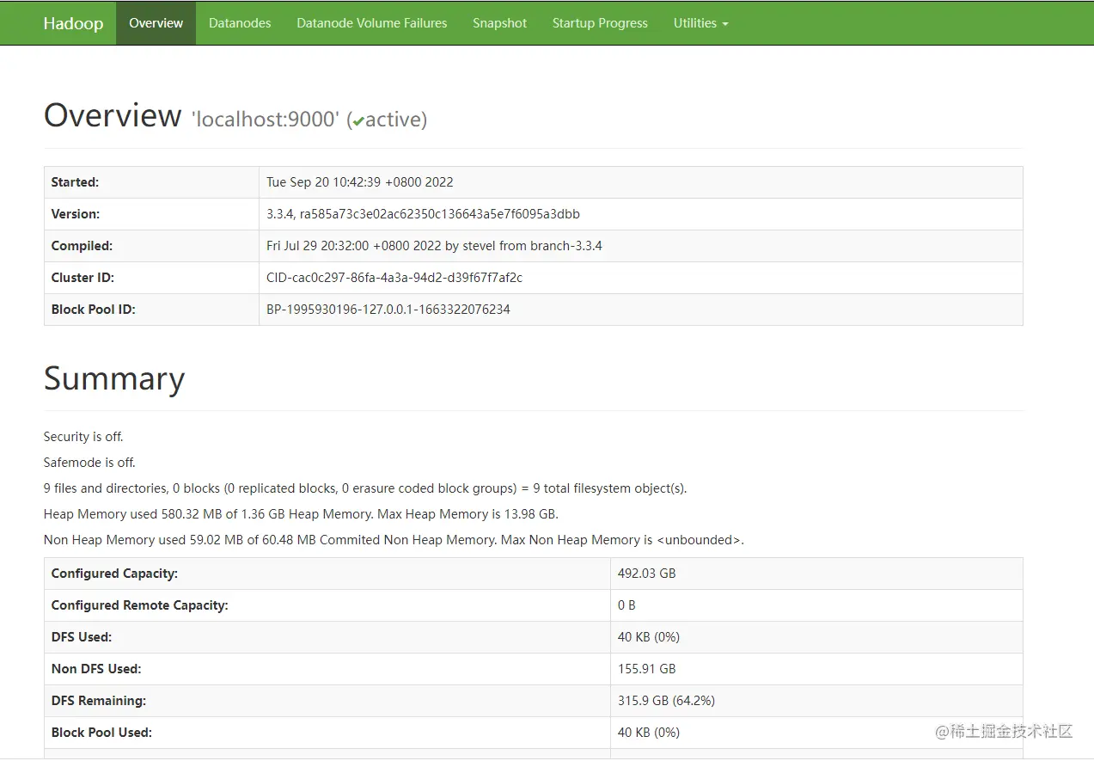Switch to the Snapshot tab
Viewport: 1094px width, 761px height.
point(499,23)
